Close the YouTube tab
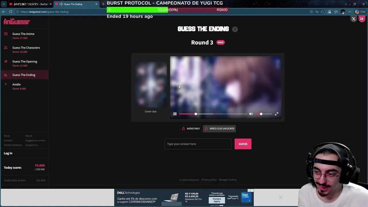The image size is (368, 207). pos(50,4)
